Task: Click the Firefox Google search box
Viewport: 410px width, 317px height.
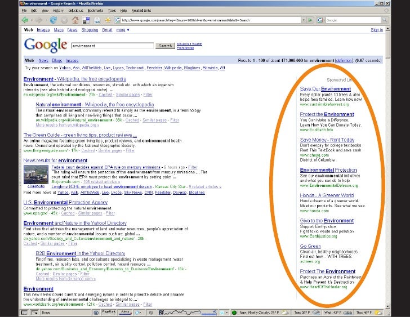Action: 353,20
